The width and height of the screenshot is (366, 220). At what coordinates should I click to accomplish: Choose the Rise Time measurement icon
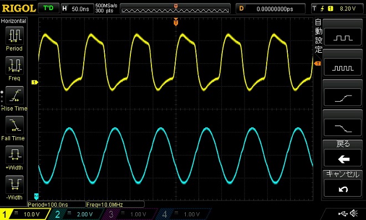14,95
